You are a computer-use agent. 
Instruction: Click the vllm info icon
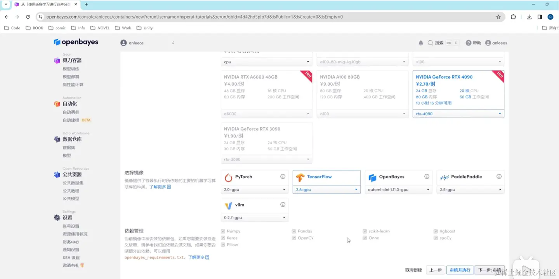click(x=283, y=205)
